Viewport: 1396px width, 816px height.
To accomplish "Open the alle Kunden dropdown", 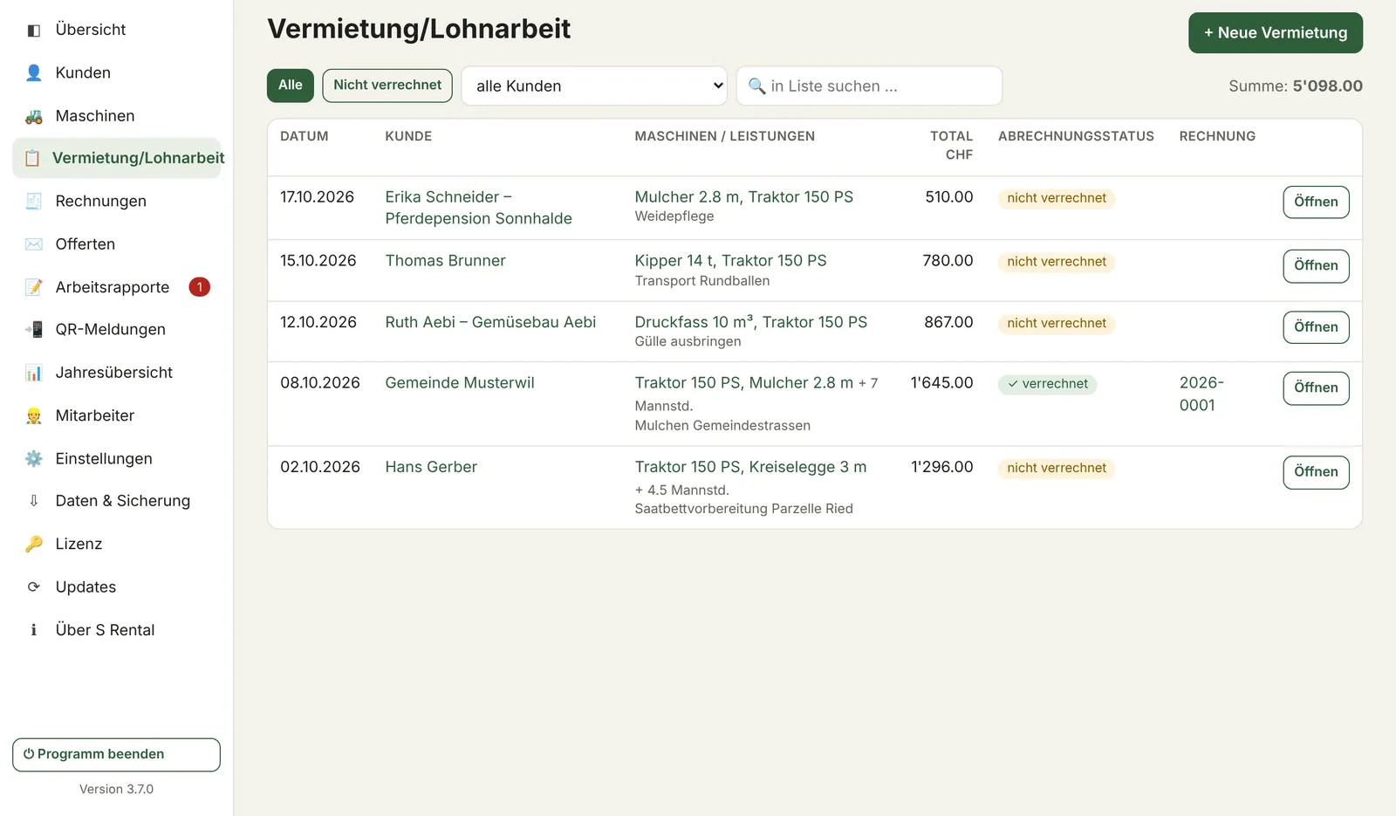I will point(594,86).
